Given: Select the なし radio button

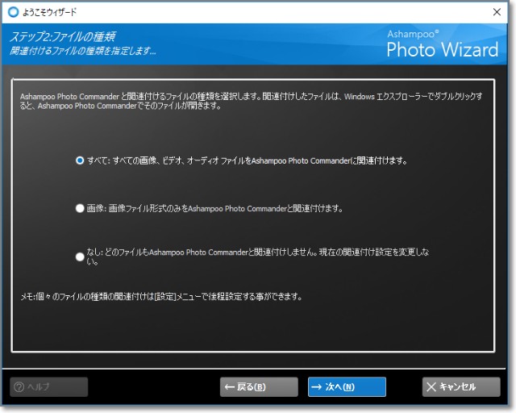Looking at the screenshot, I should [x=80, y=257].
